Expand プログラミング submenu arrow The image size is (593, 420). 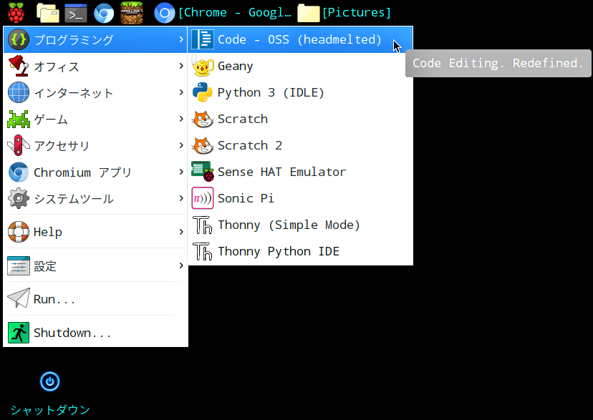[181, 39]
